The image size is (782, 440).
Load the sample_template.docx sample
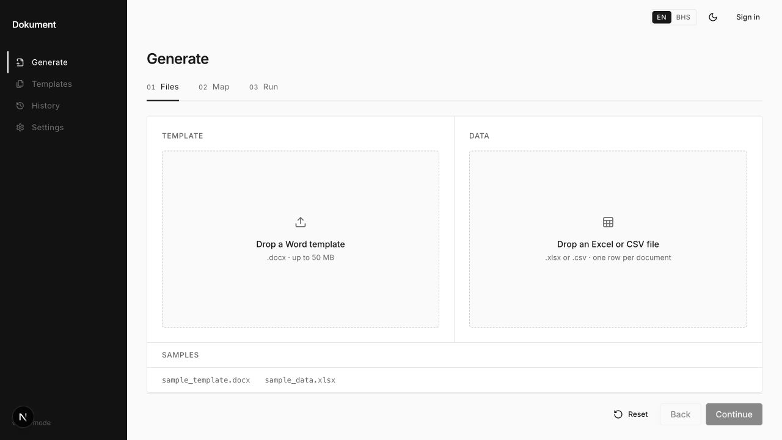click(206, 380)
